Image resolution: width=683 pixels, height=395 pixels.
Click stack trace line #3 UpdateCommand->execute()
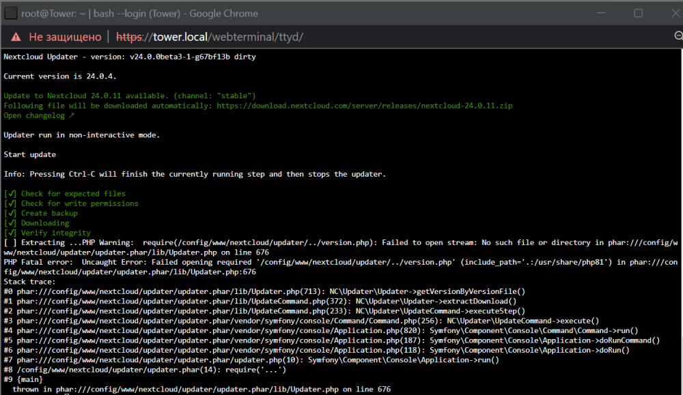click(301, 321)
